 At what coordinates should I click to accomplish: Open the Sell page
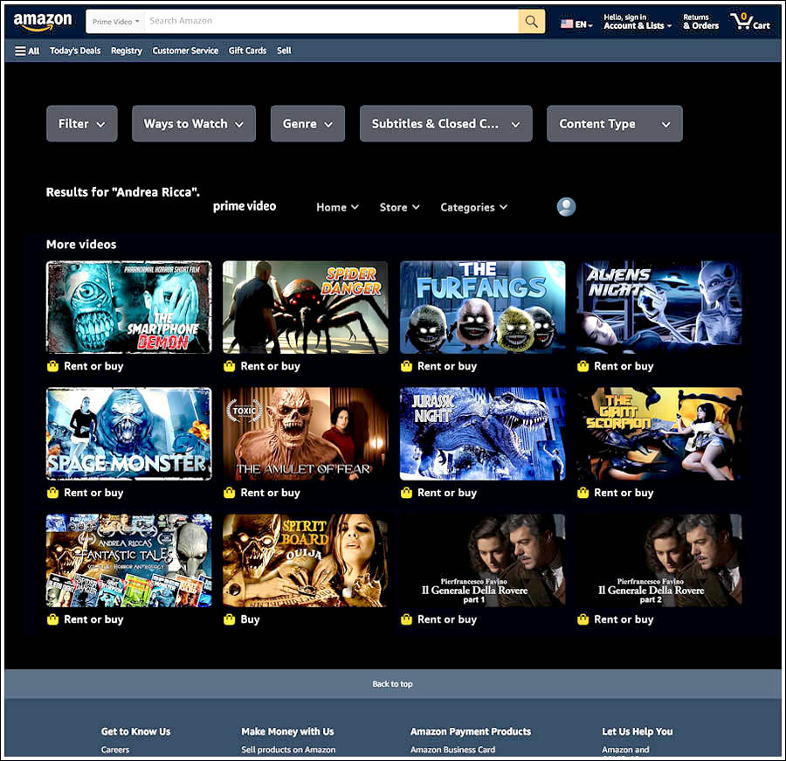pos(284,51)
